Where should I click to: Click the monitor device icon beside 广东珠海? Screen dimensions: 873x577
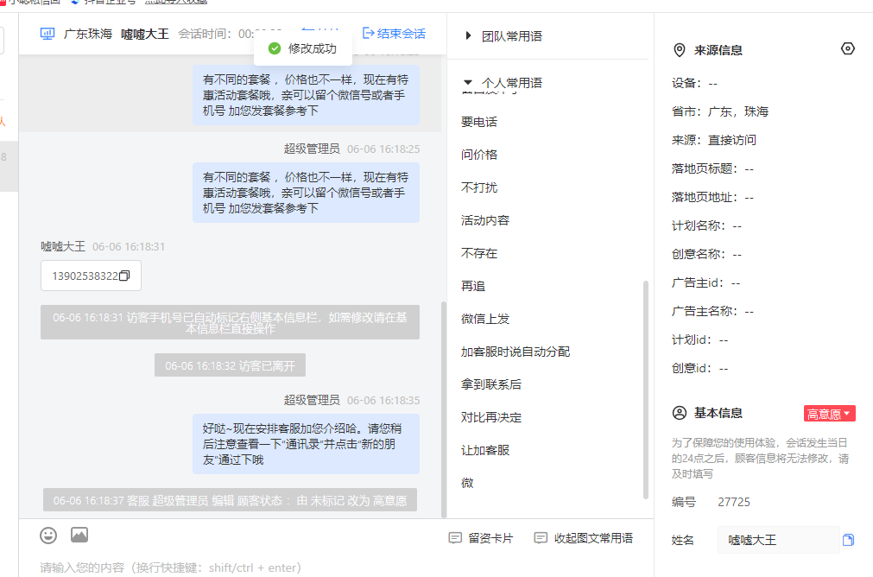[x=47, y=34]
